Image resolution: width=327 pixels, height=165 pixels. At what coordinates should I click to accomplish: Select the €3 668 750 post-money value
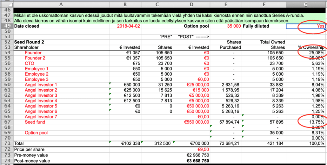coord(191,161)
